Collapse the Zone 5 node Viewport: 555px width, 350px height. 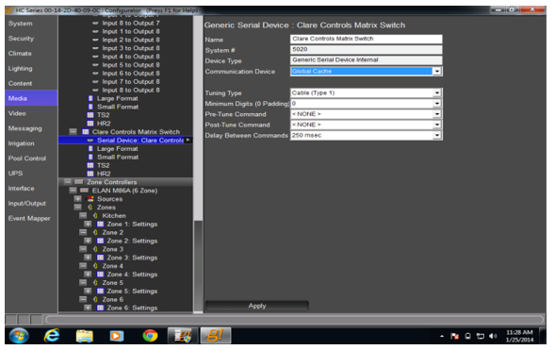[83, 283]
